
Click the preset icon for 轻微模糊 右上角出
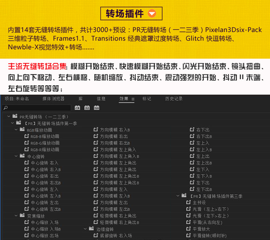point(96,216)
